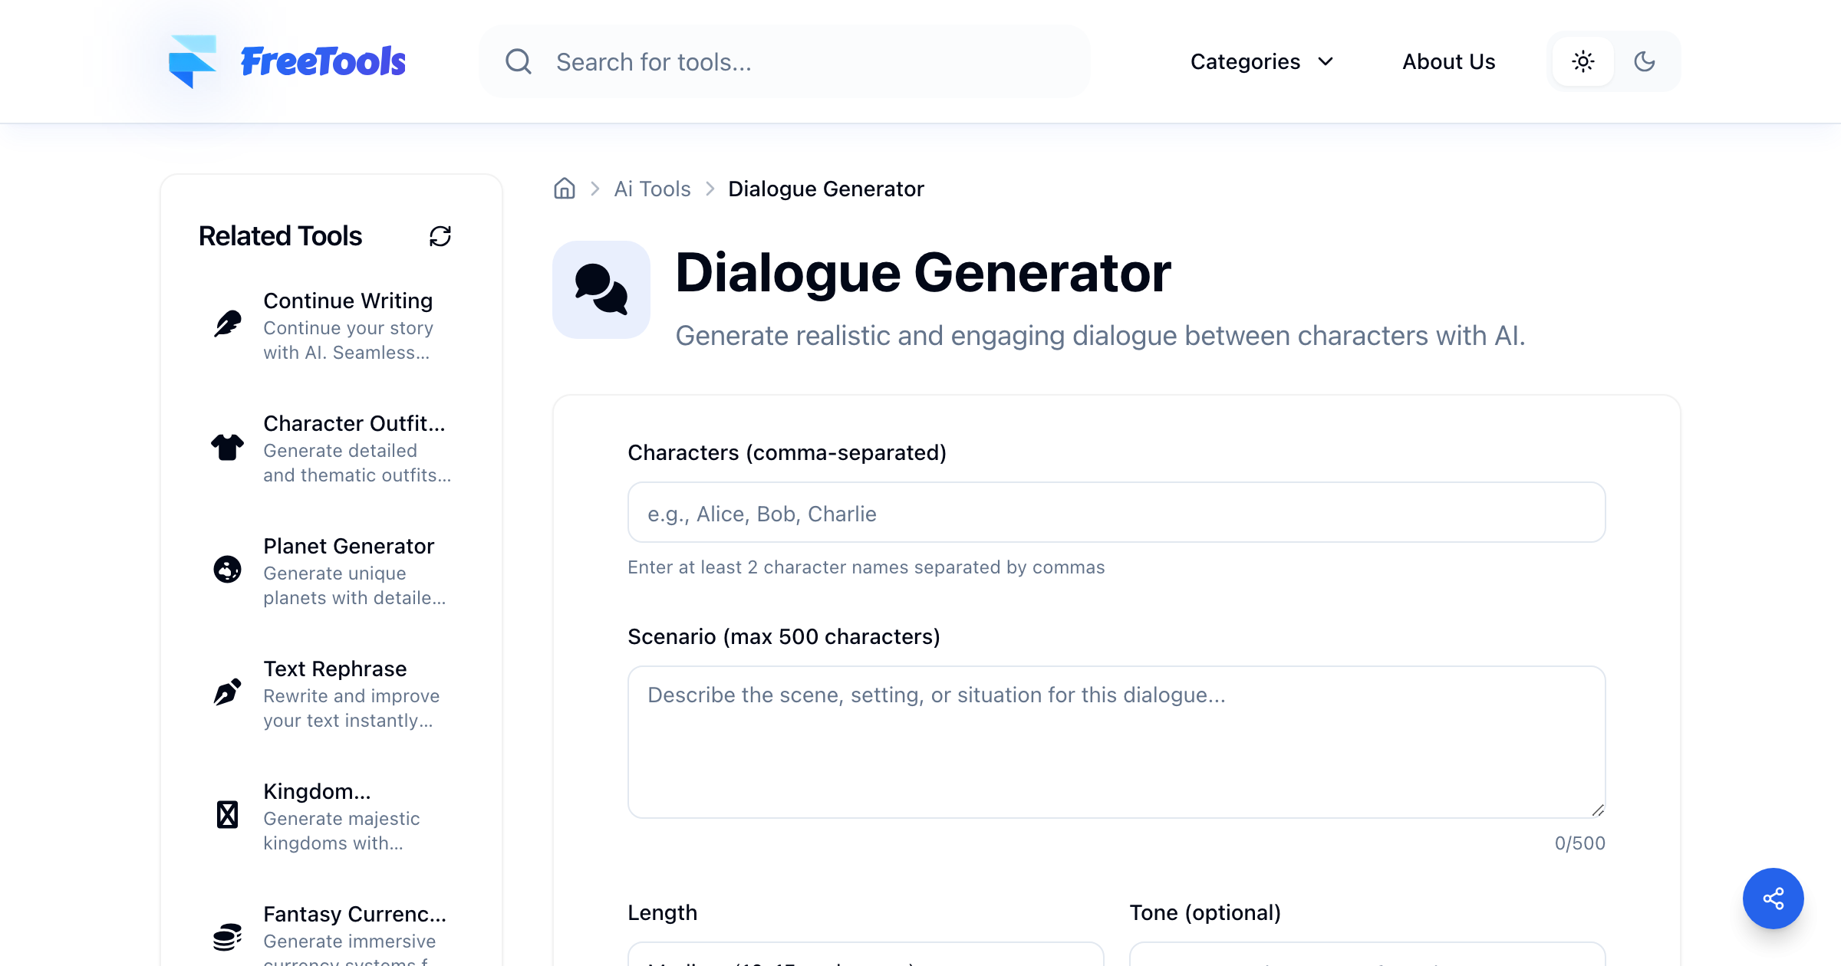Open the Character Outfit tool title

(354, 423)
